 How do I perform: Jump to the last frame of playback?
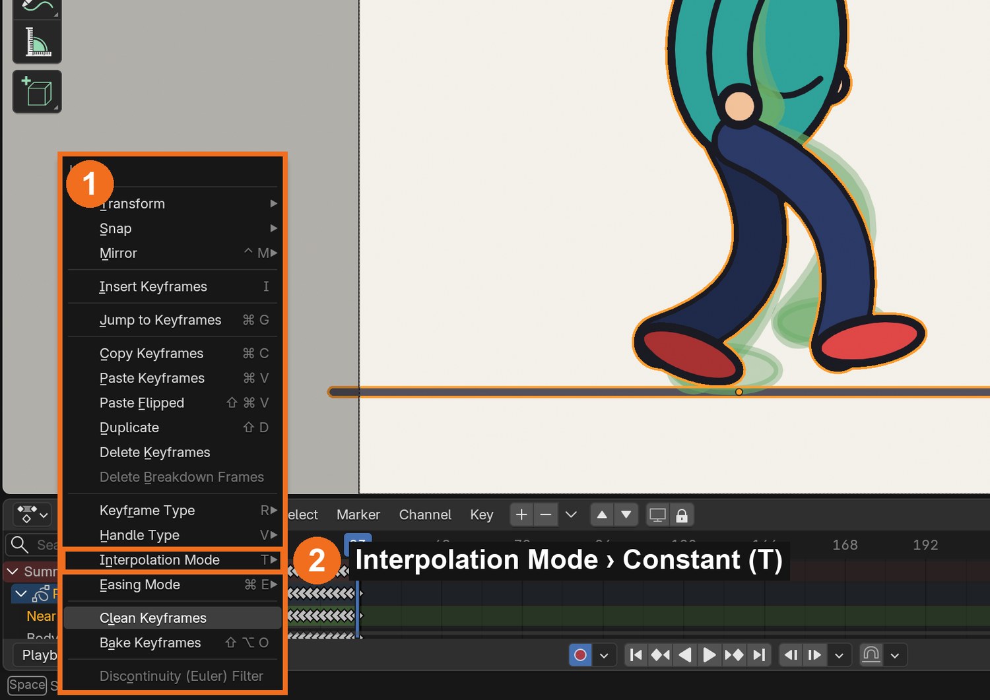pos(759,654)
